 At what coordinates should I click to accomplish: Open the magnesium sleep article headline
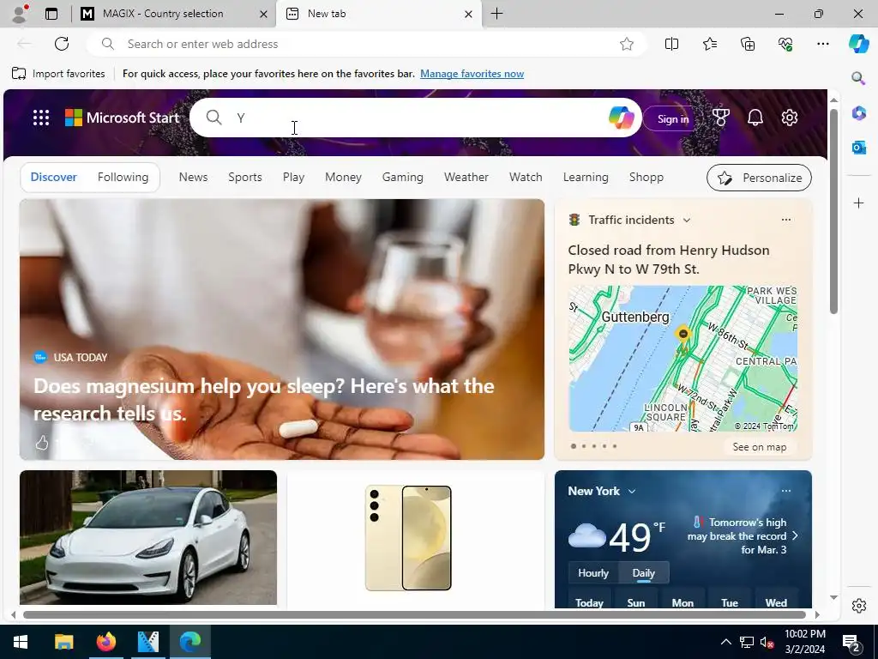pos(264,400)
